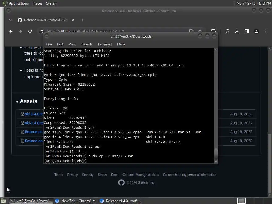Open the profile avatar menu

point(256,31)
